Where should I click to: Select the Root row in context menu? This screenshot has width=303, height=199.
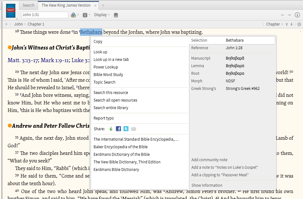pos(232,73)
